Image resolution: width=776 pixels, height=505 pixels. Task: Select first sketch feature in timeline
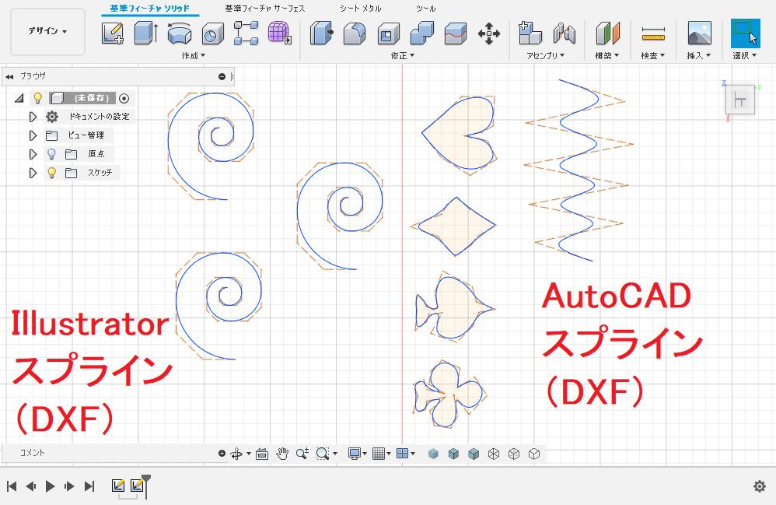click(118, 486)
